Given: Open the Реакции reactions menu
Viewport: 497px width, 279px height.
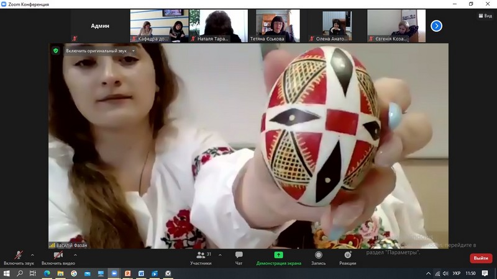Looking at the screenshot, I should pos(348,258).
